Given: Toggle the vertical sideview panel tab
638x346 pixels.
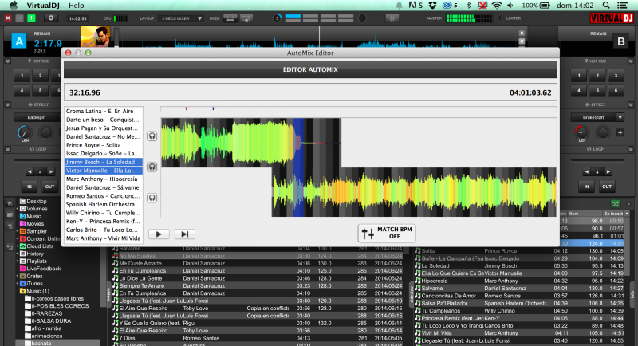Looking at the screenshot, I should pos(411,295).
